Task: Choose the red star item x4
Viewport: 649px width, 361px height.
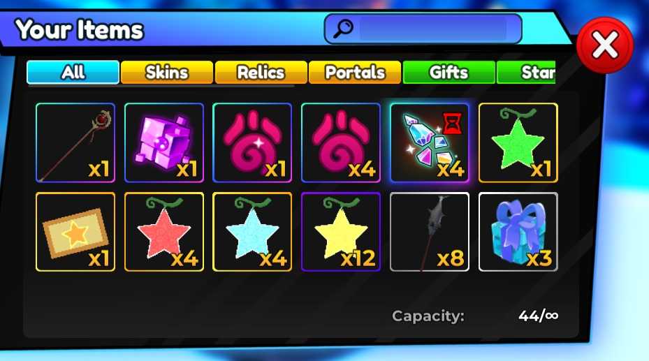Action: (x=164, y=232)
